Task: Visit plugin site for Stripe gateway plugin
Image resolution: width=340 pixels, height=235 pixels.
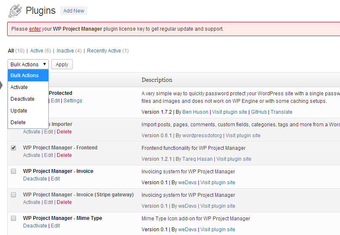Action: [218, 206]
